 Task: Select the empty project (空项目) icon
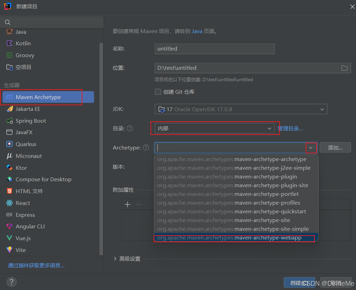pos(9,67)
